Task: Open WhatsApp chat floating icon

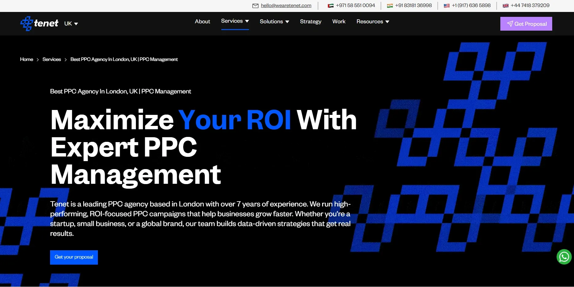Action: click(x=564, y=257)
